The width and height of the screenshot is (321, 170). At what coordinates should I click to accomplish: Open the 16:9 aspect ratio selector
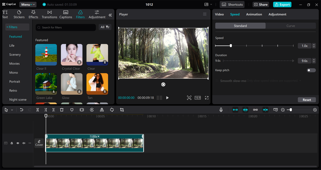point(198,98)
